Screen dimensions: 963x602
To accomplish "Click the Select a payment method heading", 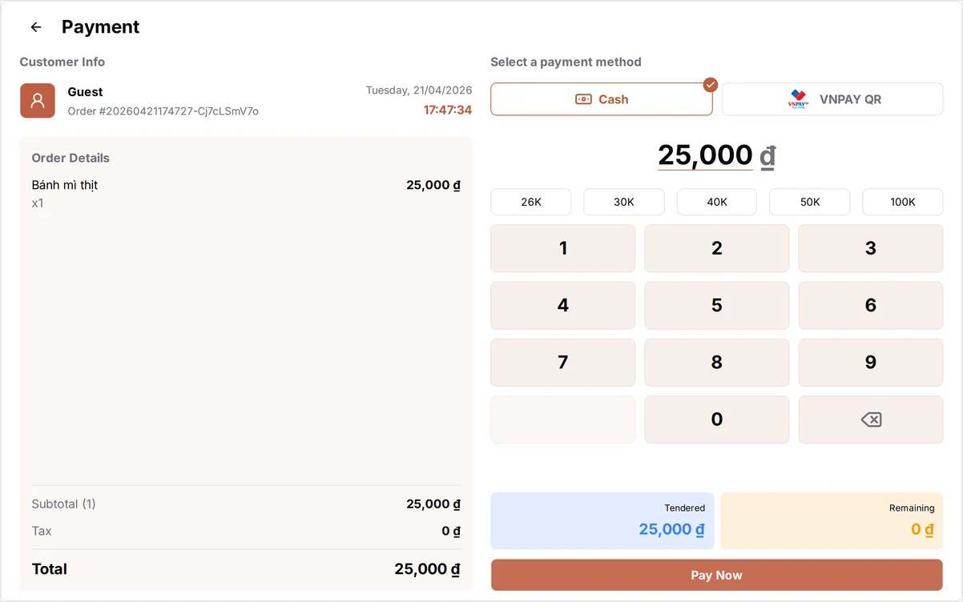I will point(566,62).
